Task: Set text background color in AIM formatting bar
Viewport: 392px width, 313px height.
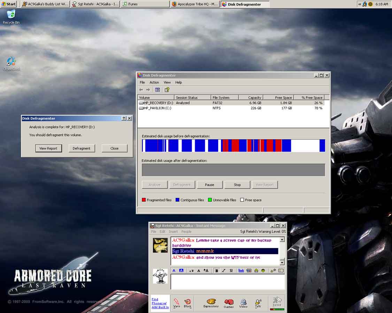Action: [181, 271]
